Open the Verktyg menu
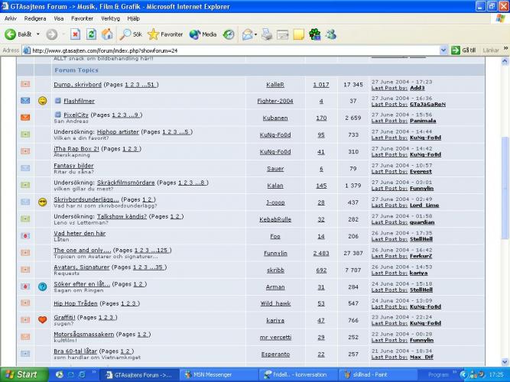The image size is (510, 382). click(110, 18)
